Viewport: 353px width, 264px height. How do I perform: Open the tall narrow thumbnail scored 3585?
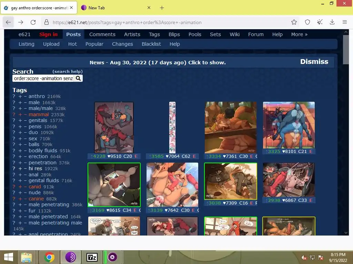tap(172, 127)
